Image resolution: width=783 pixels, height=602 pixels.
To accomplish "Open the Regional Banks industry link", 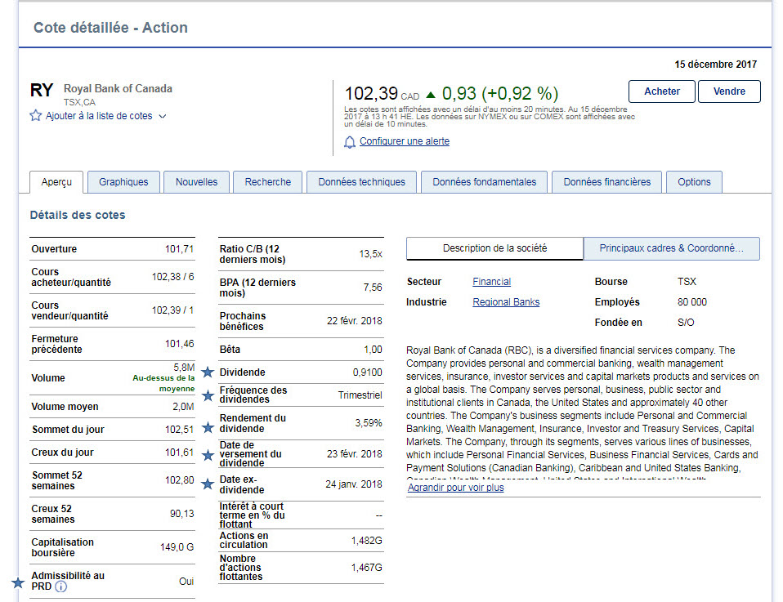I will pos(506,302).
